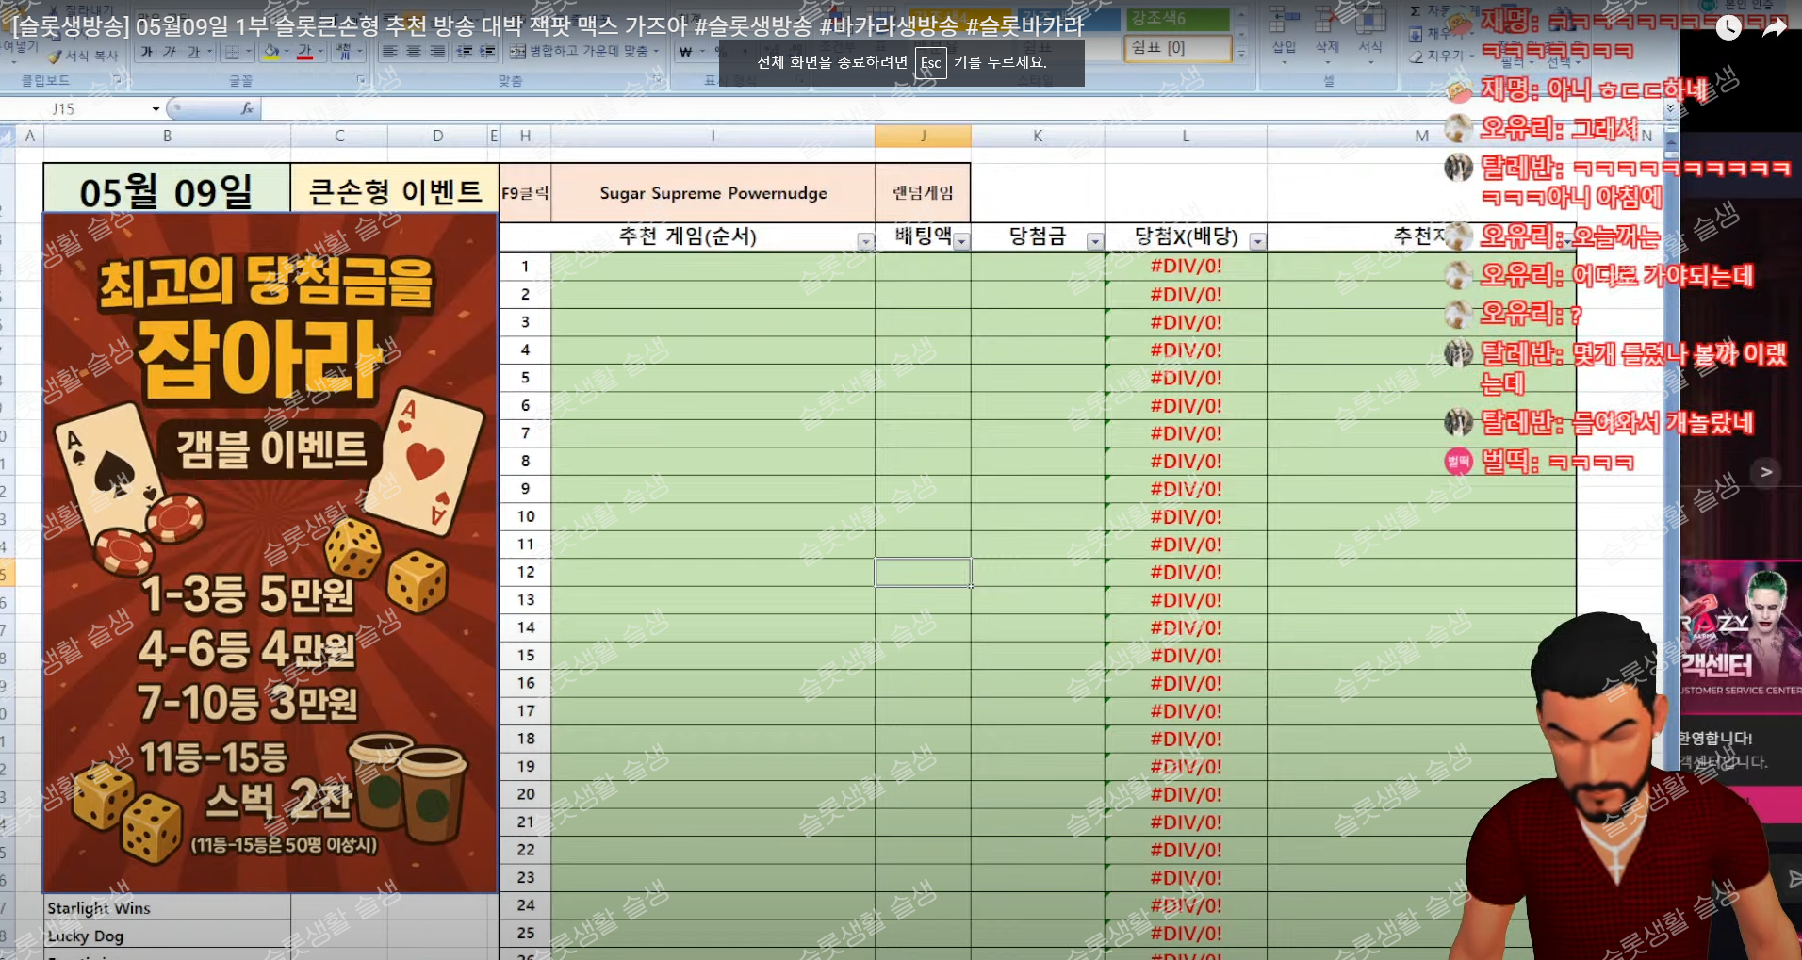Click the Increase Indent icon
1802x960 pixels.
click(486, 52)
